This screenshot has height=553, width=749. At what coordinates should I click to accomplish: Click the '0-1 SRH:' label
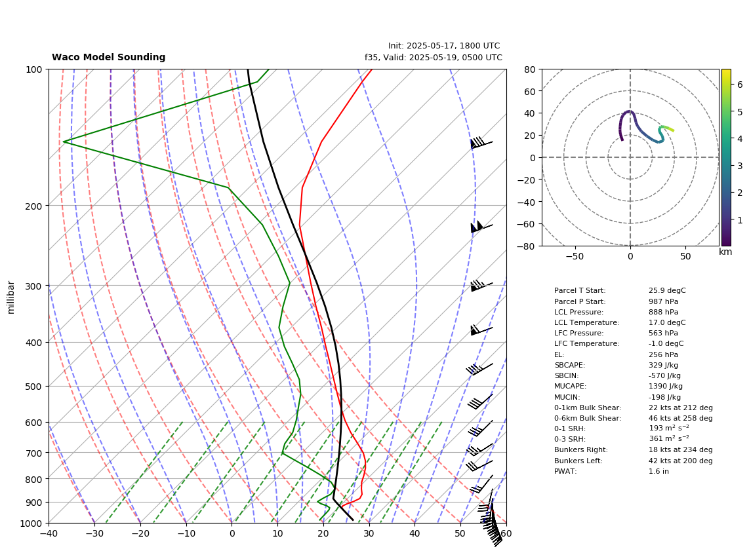pos(570,429)
